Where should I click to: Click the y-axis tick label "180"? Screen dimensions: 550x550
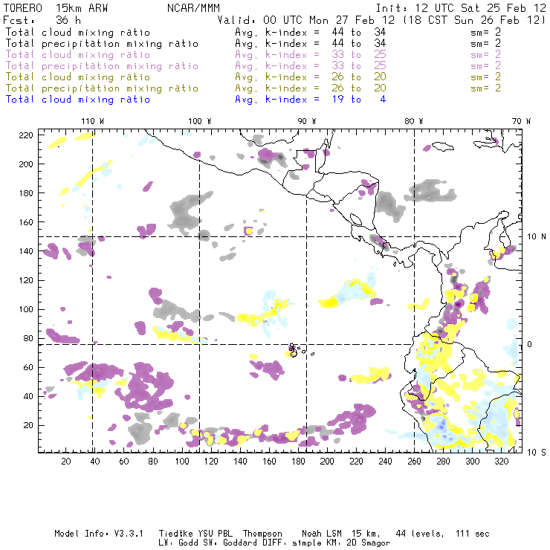pyautogui.click(x=26, y=193)
